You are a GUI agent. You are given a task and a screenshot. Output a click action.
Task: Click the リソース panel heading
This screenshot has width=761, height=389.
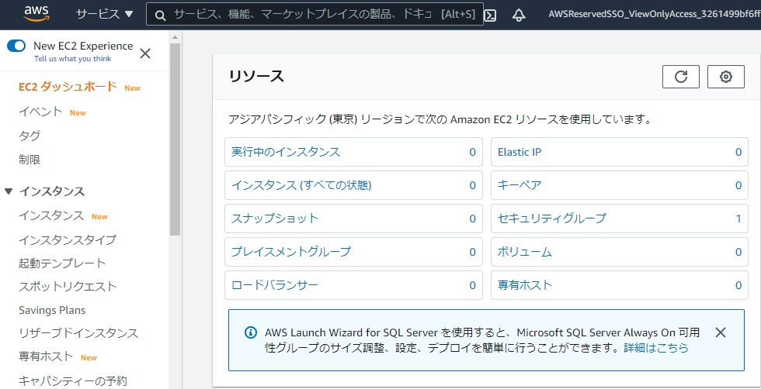[257, 76]
